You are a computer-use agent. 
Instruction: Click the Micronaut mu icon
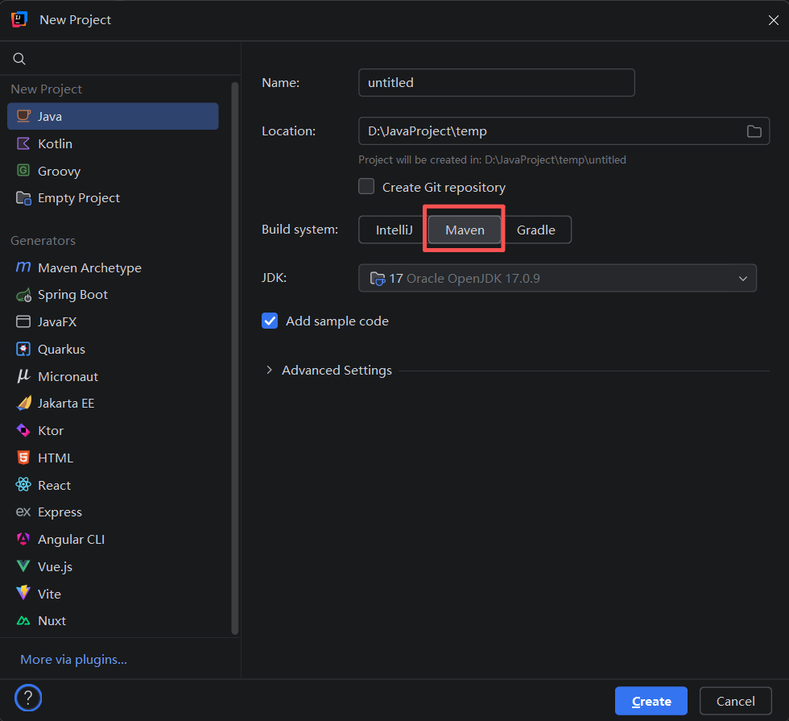(23, 376)
